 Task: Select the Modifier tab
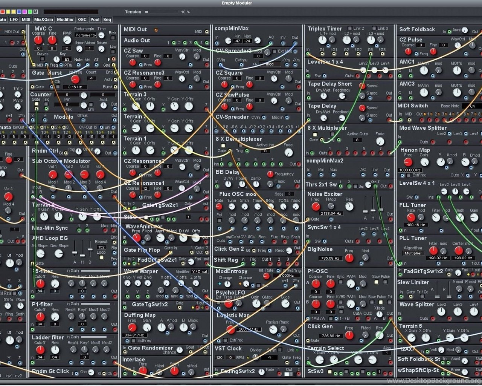click(x=66, y=20)
